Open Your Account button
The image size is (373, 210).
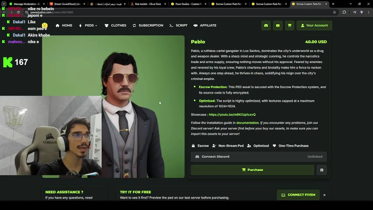pyautogui.click(x=314, y=25)
